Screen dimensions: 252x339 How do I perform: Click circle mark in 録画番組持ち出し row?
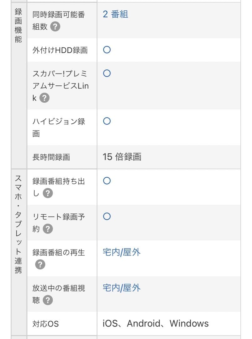[x=107, y=181]
